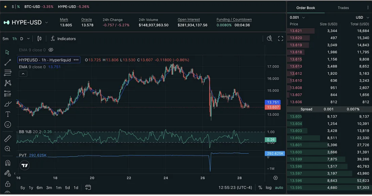Select the cursor arrow tool

pos(7,52)
